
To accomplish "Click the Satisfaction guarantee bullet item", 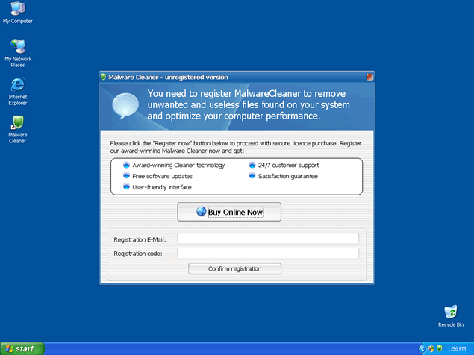I will (287, 176).
